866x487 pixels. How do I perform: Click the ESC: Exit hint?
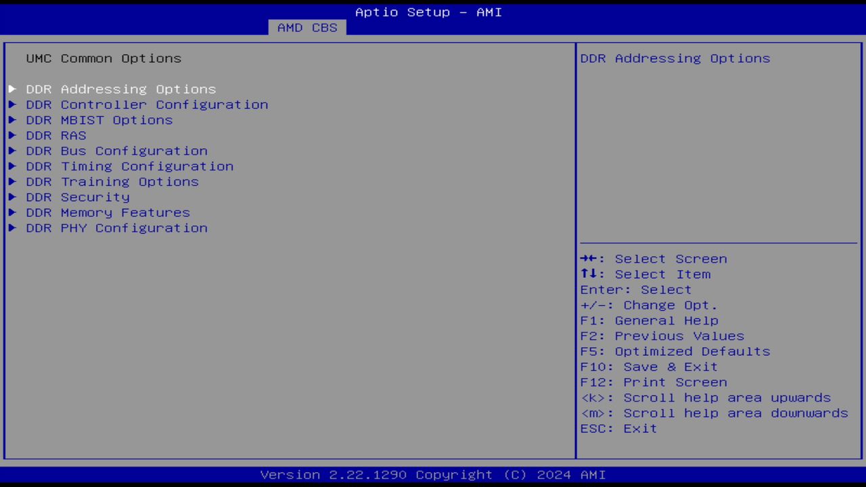click(x=618, y=429)
